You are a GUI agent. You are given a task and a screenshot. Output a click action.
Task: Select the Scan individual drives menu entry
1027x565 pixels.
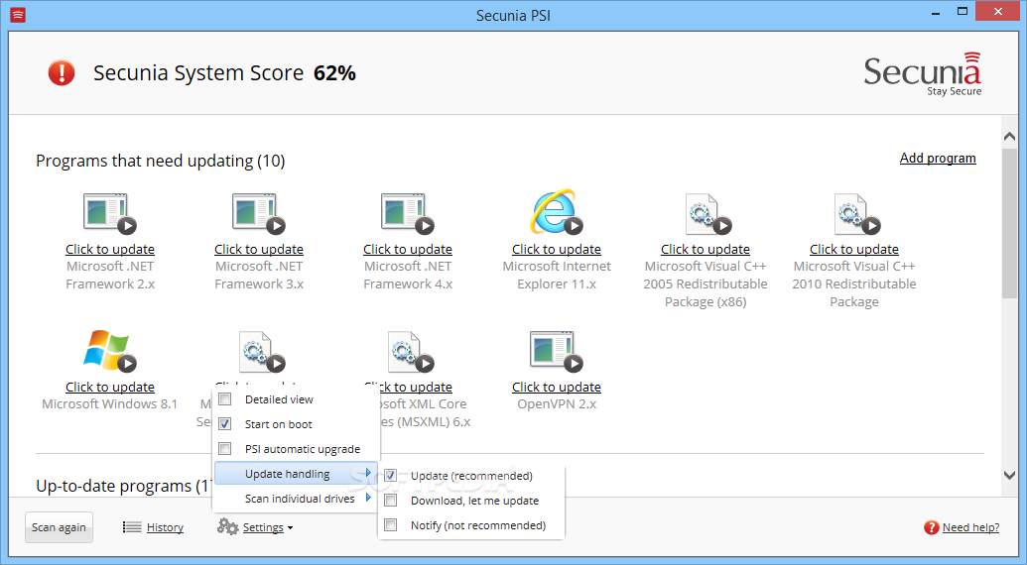[x=296, y=499]
